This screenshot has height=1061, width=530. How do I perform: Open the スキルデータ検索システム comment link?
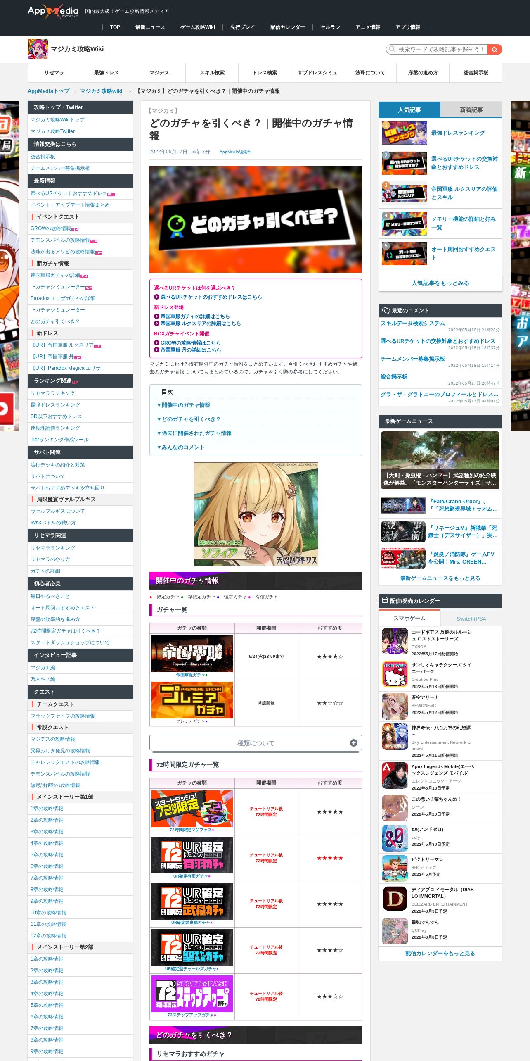click(413, 324)
